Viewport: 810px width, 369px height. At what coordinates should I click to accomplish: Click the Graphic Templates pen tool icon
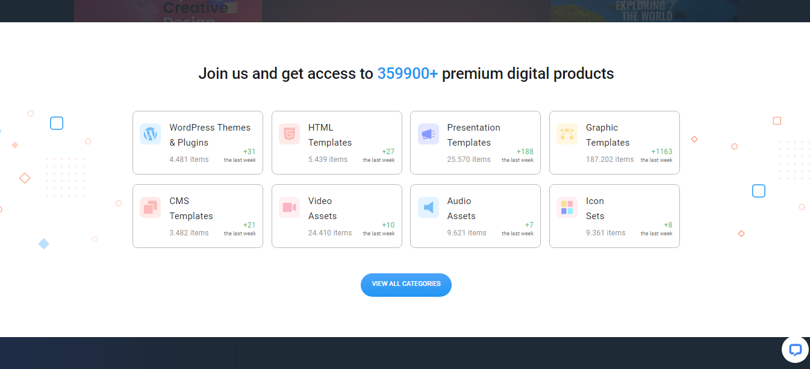[566, 134]
